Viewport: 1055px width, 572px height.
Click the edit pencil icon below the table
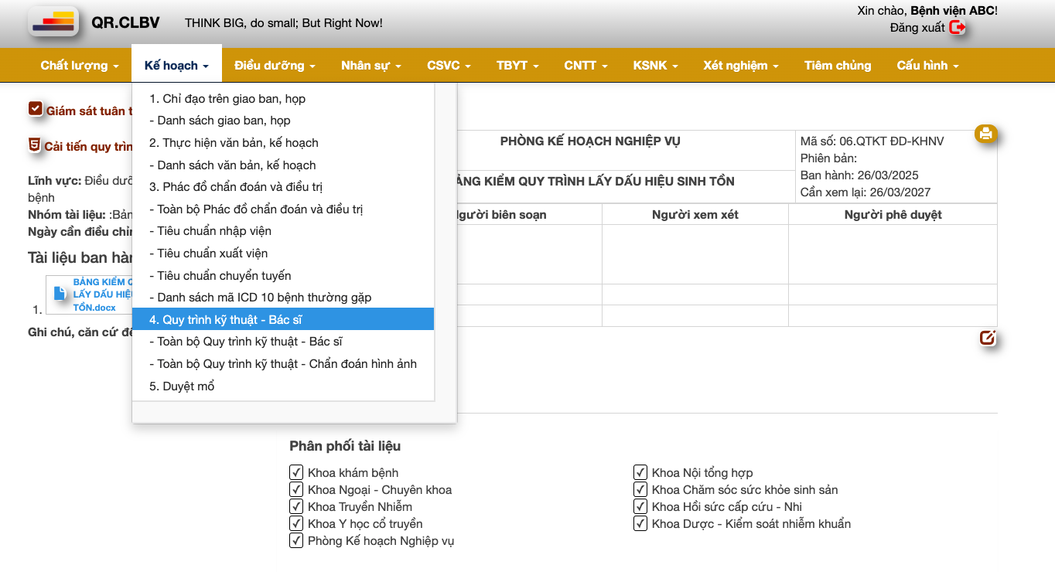pyautogui.click(x=987, y=338)
